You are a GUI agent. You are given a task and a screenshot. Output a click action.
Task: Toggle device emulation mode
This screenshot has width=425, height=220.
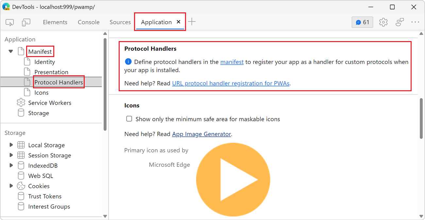[x=26, y=22]
